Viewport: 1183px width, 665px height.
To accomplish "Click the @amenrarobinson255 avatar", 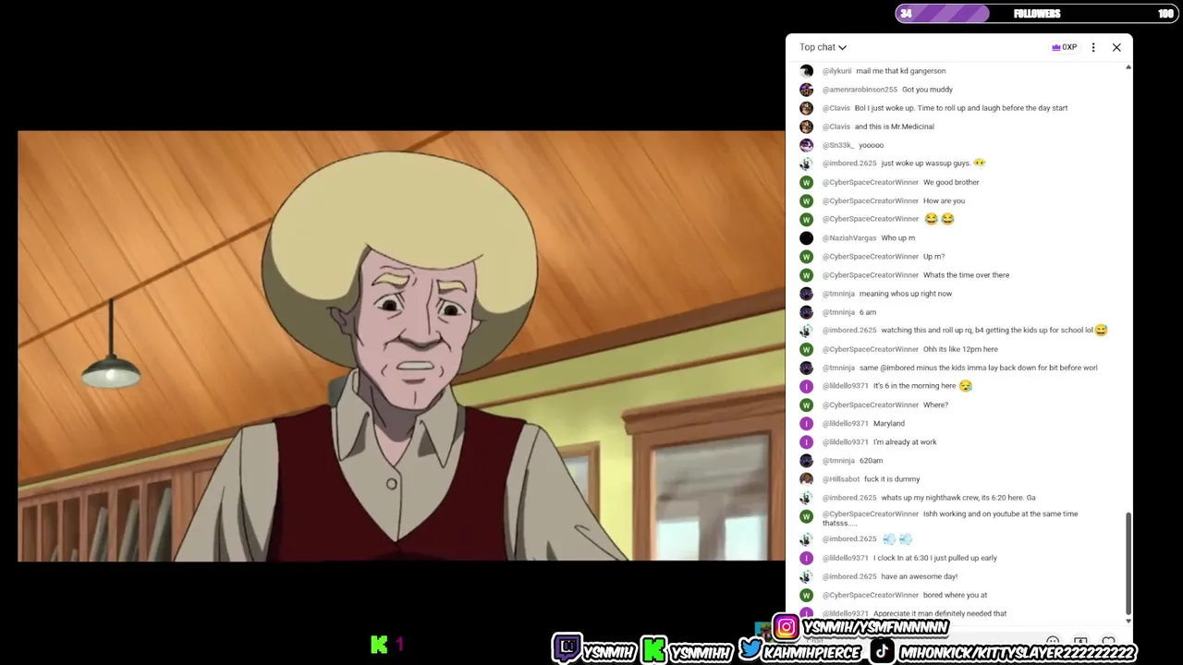I will click(x=807, y=90).
